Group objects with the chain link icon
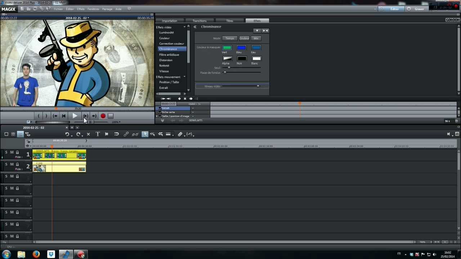 coord(126,134)
